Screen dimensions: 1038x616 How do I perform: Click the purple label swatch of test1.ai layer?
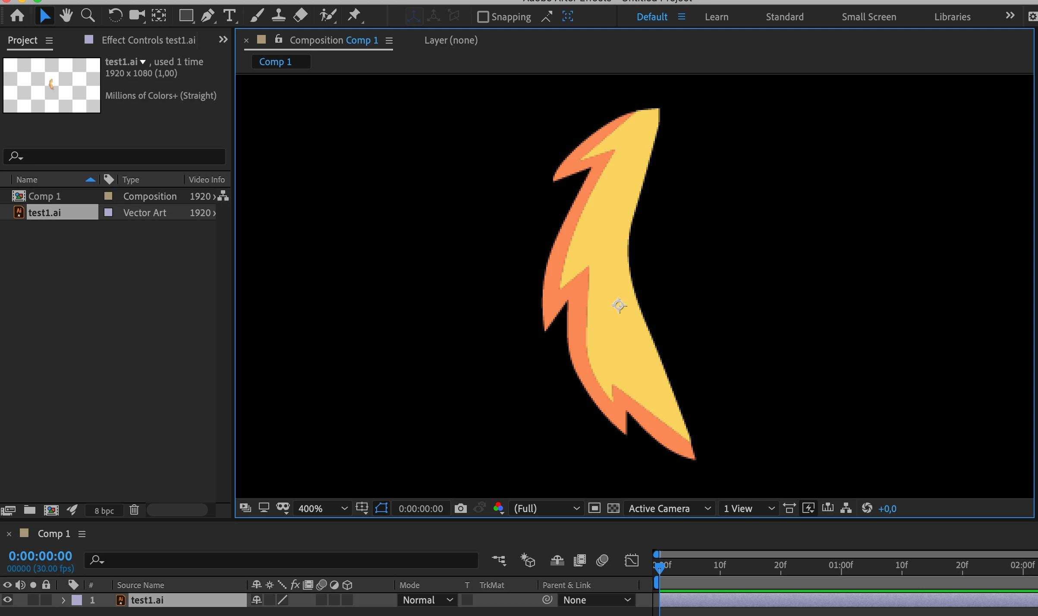pos(77,600)
